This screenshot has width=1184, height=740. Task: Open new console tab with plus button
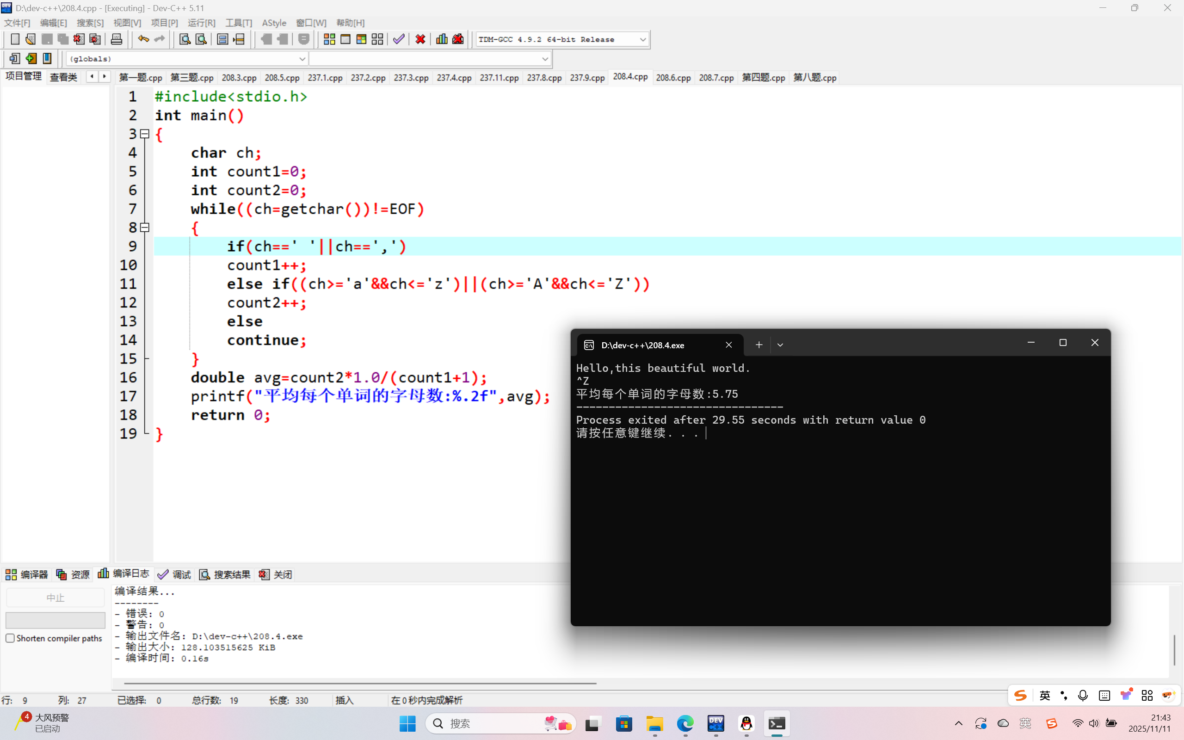coord(758,345)
